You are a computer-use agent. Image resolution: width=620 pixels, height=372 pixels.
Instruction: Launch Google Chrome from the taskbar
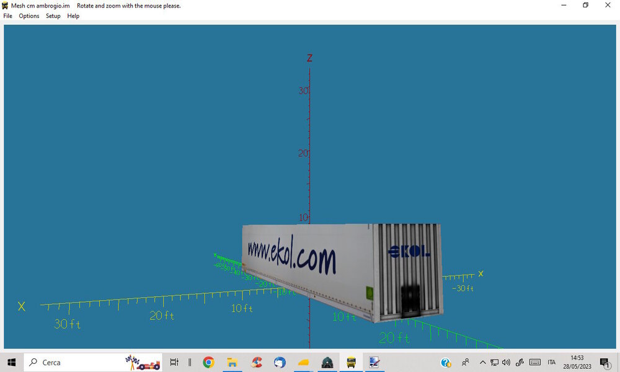(209, 362)
